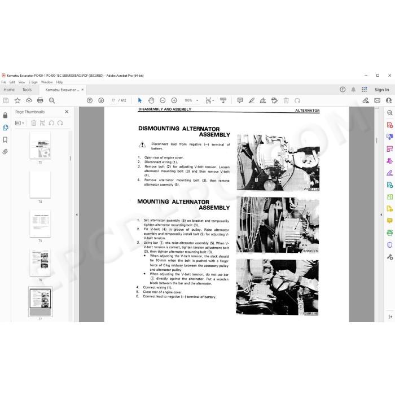Click the Delete page trash icon in toolbar

point(286,100)
